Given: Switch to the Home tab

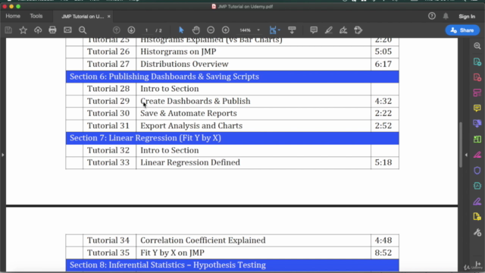Looking at the screenshot, I should (13, 16).
